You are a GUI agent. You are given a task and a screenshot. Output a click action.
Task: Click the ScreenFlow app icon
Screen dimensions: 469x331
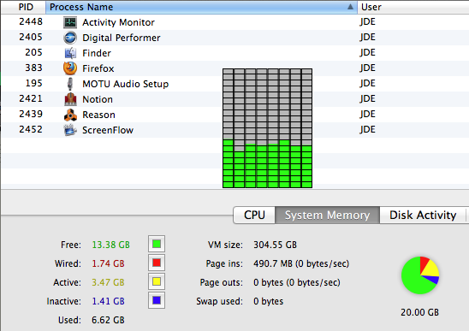tap(70, 130)
